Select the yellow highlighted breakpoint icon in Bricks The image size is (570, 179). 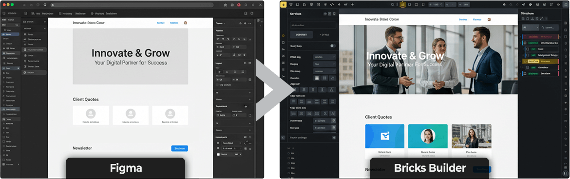tap(403, 5)
